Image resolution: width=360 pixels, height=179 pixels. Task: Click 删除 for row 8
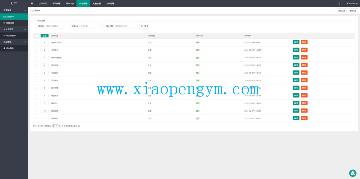tap(304, 96)
